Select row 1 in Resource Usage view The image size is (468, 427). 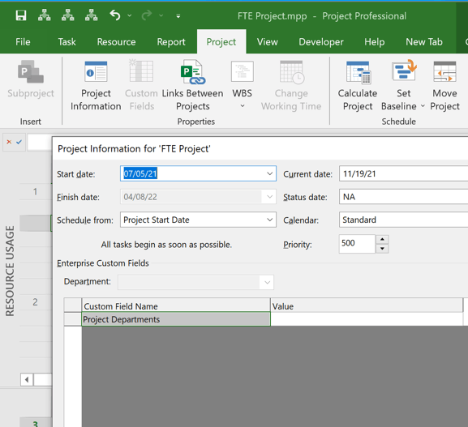tap(35, 192)
